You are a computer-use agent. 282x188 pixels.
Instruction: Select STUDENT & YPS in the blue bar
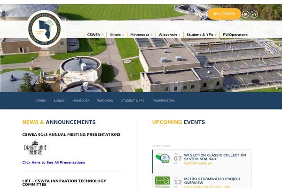pyautogui.click(x=133, y=101)
